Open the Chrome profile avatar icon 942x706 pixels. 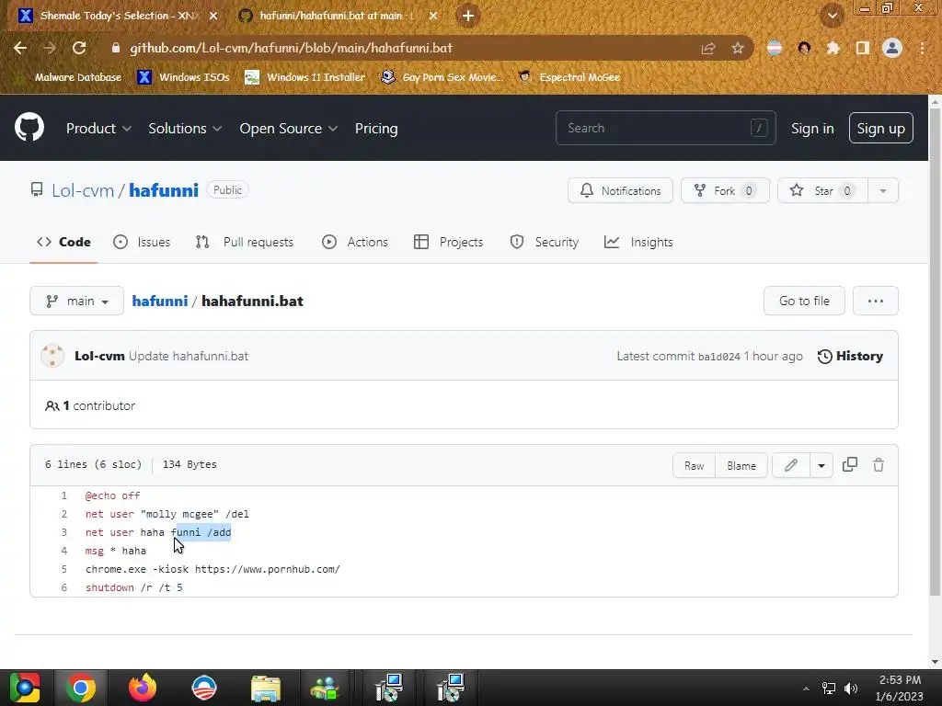(x=892, y=48)
